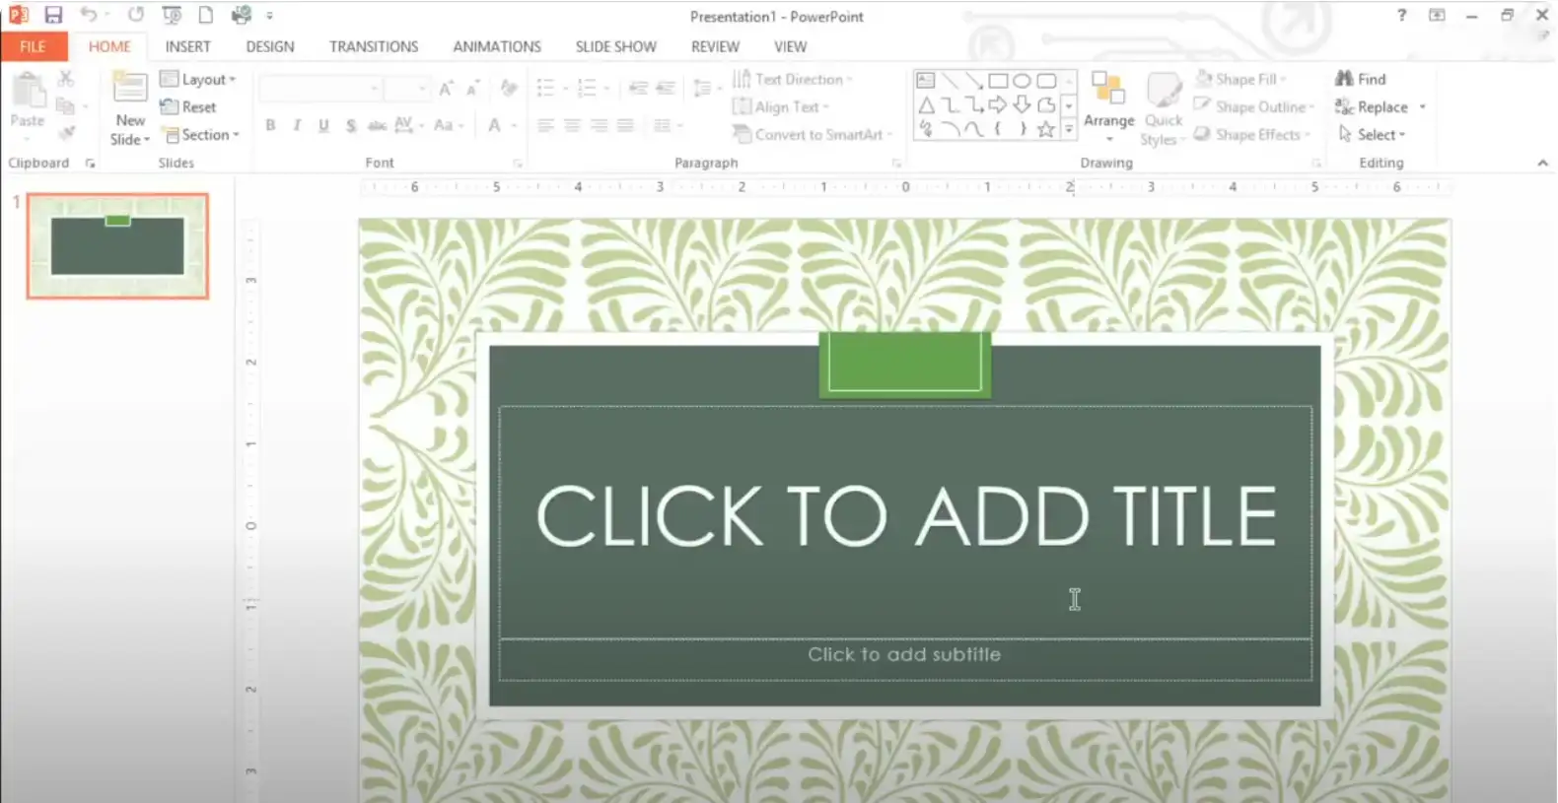Select the right arrow block shape
This screenshot has width=1558, height=803.
pyautogui.click(x=998, y=104)
